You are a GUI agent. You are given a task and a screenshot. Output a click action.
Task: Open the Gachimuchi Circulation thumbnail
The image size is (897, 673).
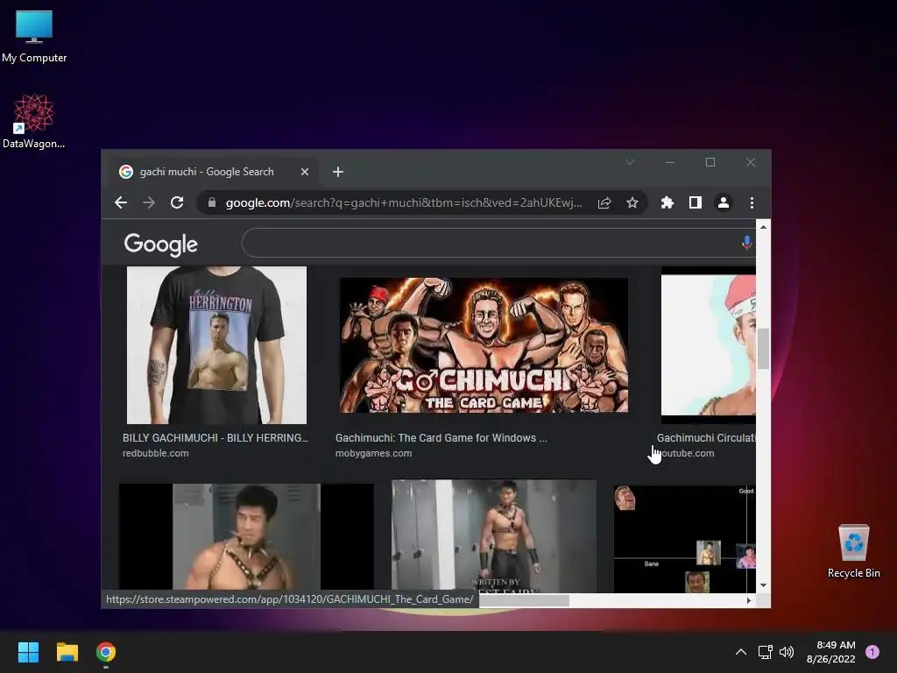tap(708, 345)
